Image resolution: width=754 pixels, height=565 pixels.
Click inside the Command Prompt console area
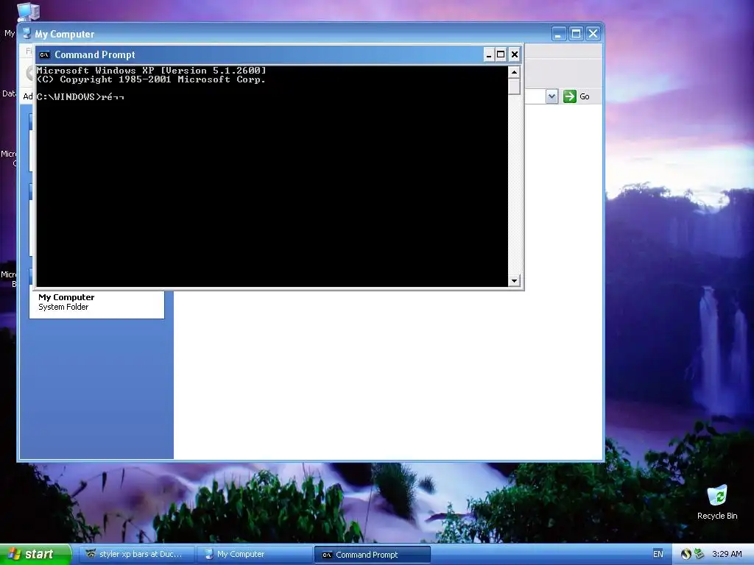point(272,177)
